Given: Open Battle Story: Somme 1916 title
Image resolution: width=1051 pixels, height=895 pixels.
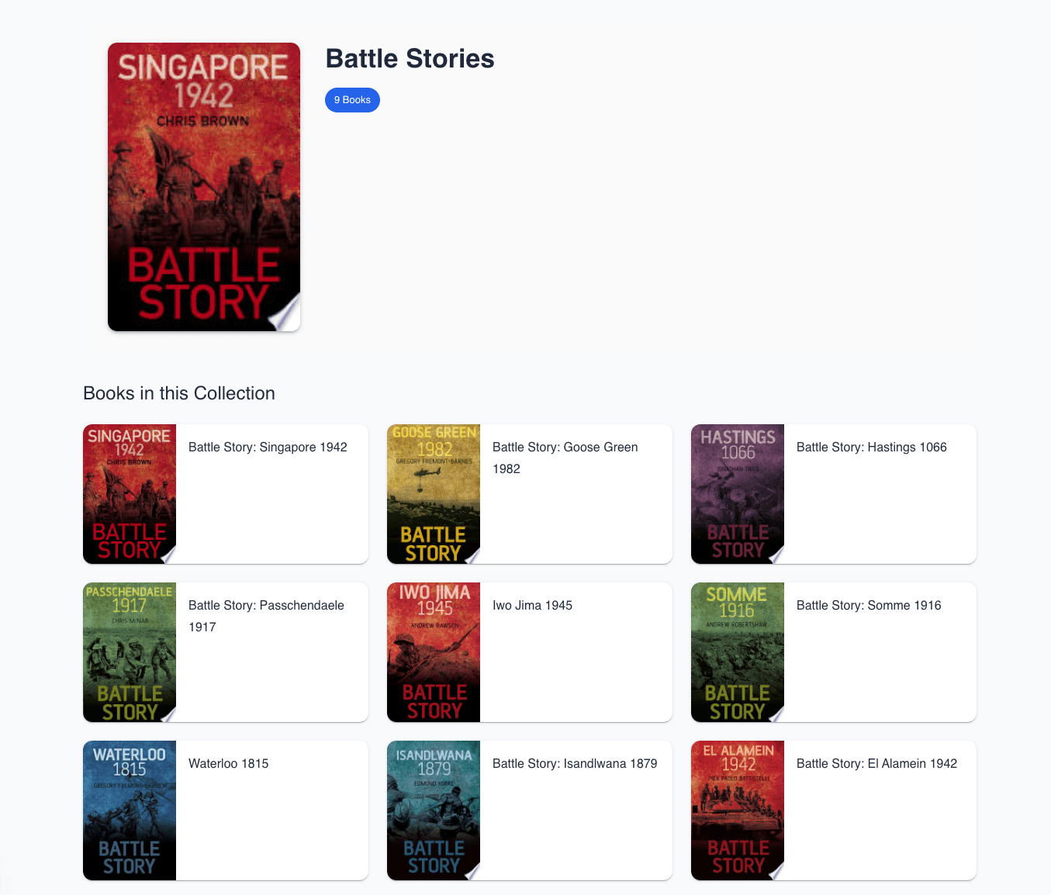Looking at the screenshot, I should [869, 606].
